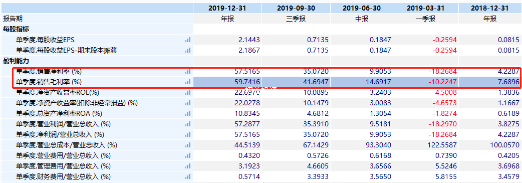Click chart icon for 管理费用/营业总收入 row

pos(188,166)
